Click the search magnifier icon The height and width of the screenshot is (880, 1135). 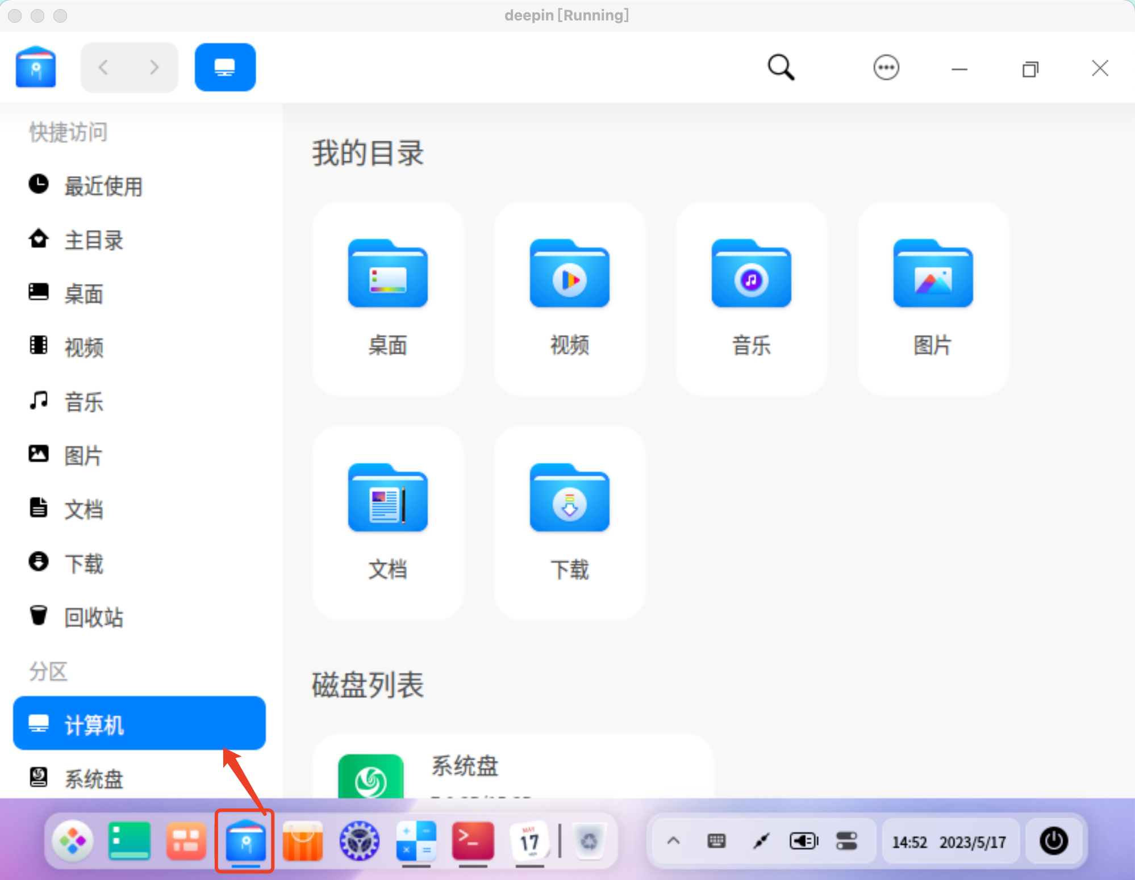pos(781,68)
